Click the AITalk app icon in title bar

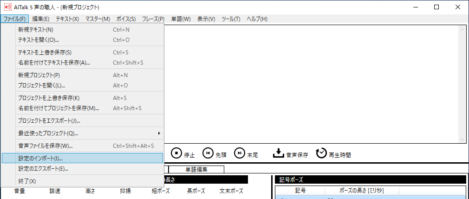[7, 7]
